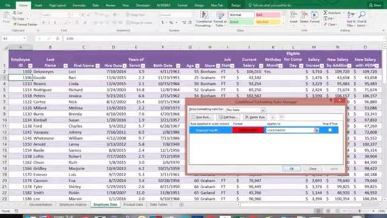This screenshot has width=387, height=218.
Task: Select the Format Painter brush
Action: pos(15,24)
